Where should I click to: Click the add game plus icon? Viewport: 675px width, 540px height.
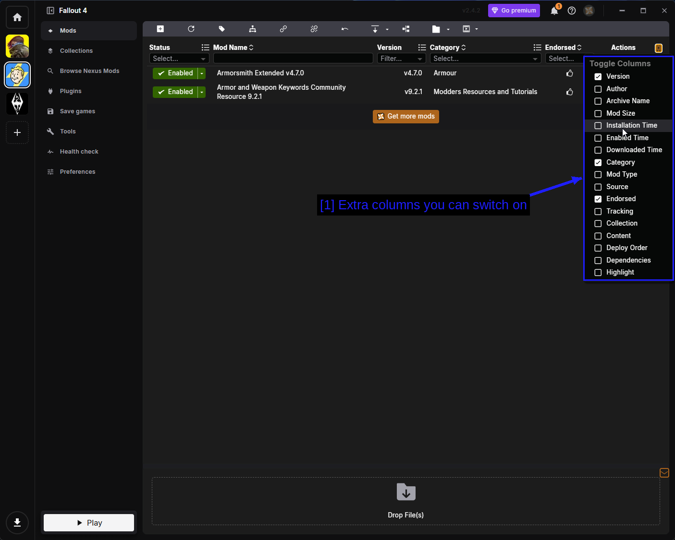(17, 132)
